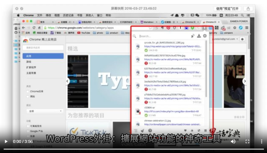Screen dimensions: 267x153
Task: Show previous featured carousel slide
Action: pos(67,81)
